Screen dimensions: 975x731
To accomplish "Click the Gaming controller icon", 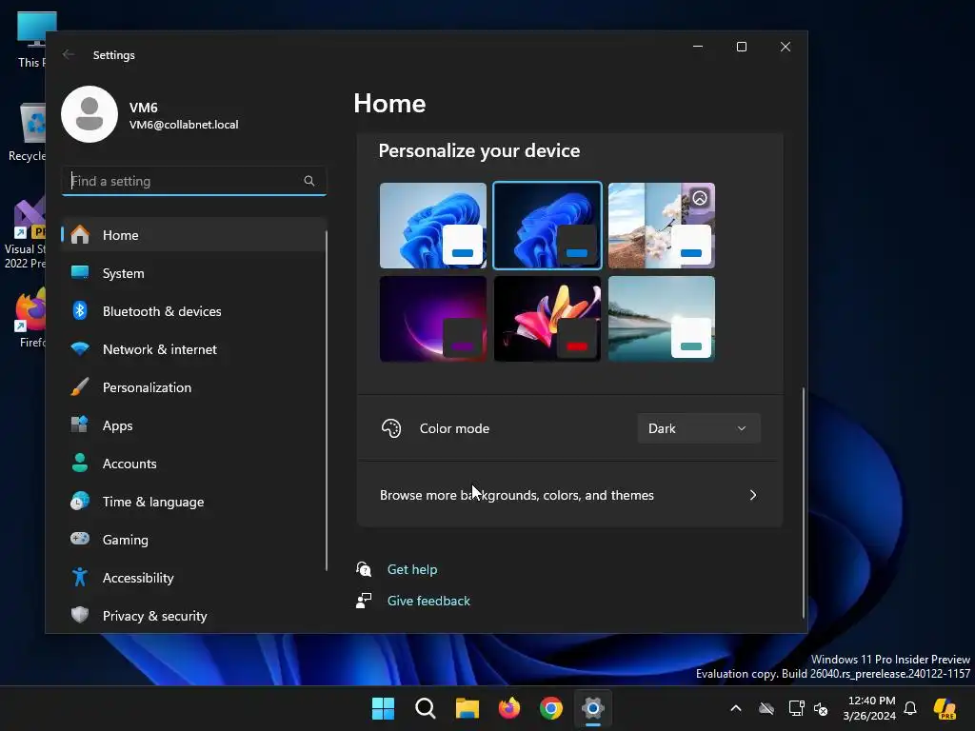I will (x=80, y=539).
